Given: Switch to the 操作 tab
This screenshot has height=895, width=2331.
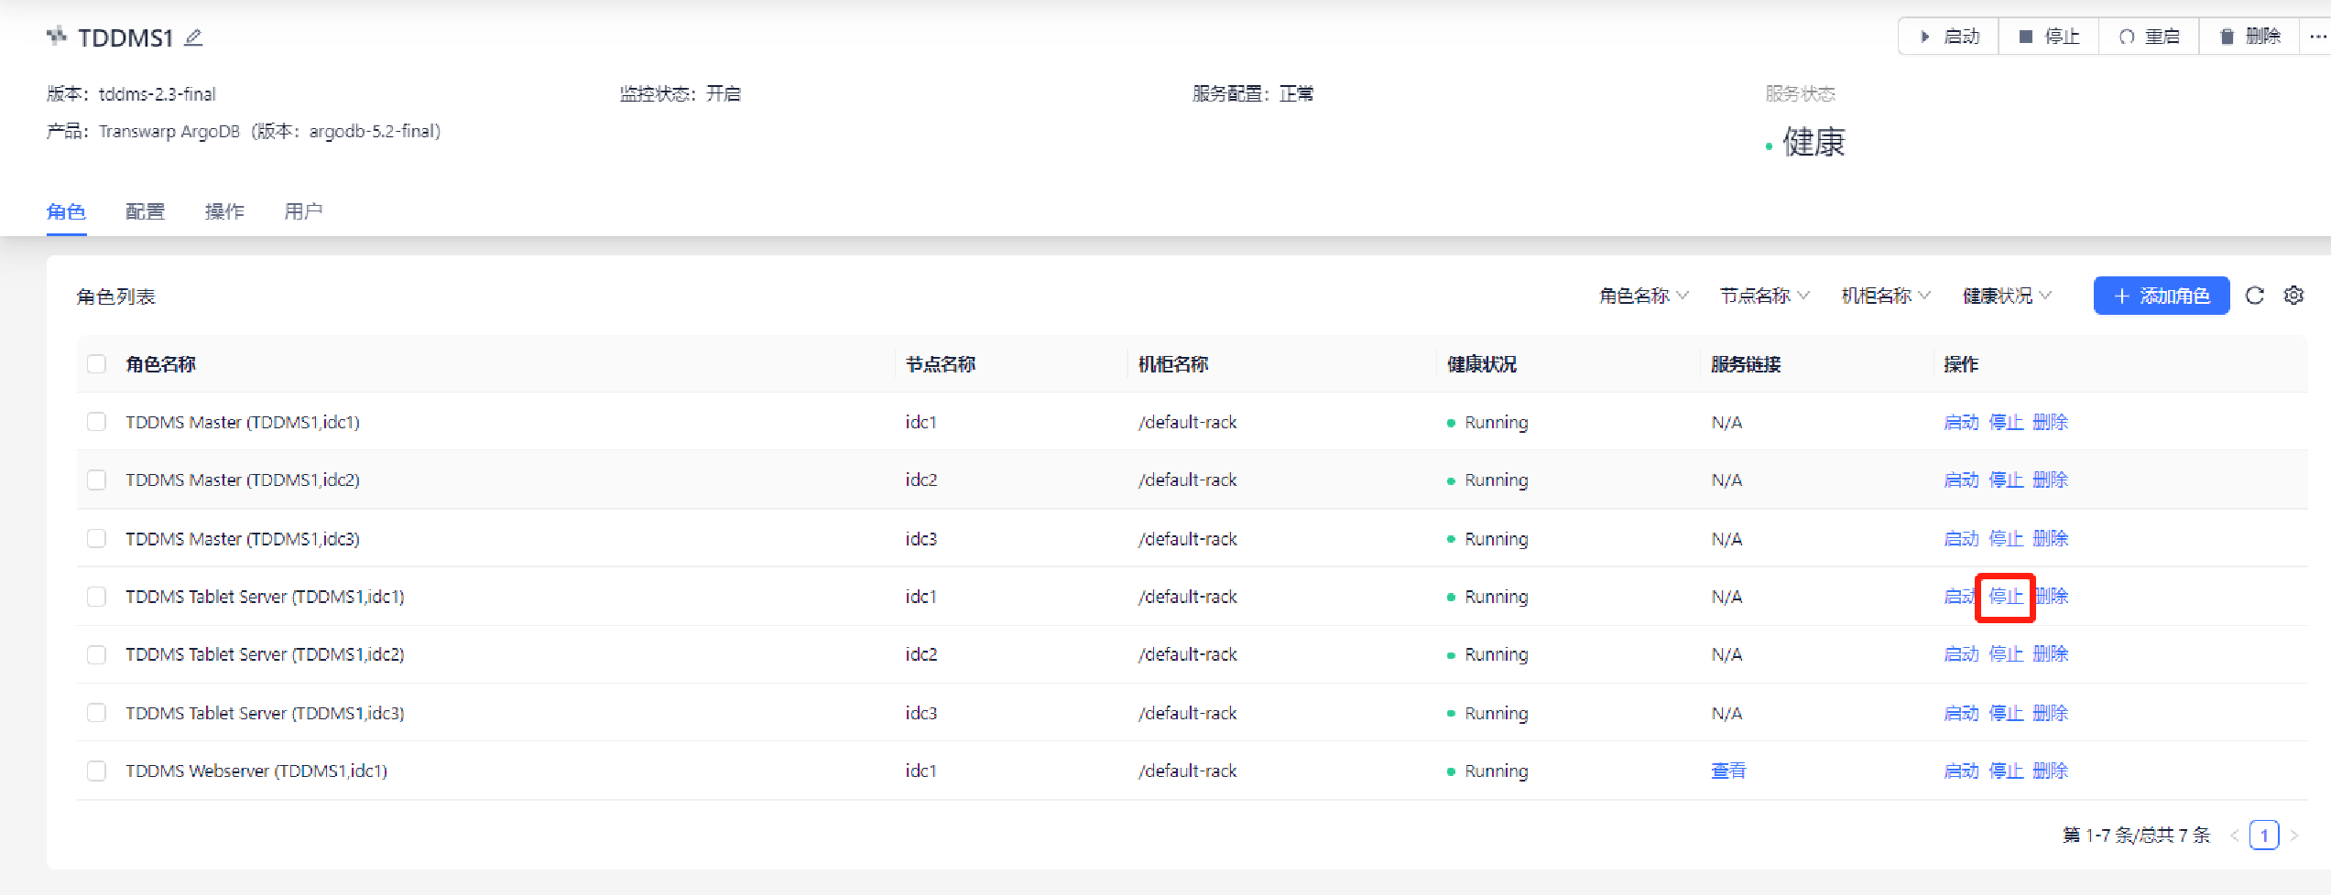Looking at the screenshot, I should pos(224,211).
